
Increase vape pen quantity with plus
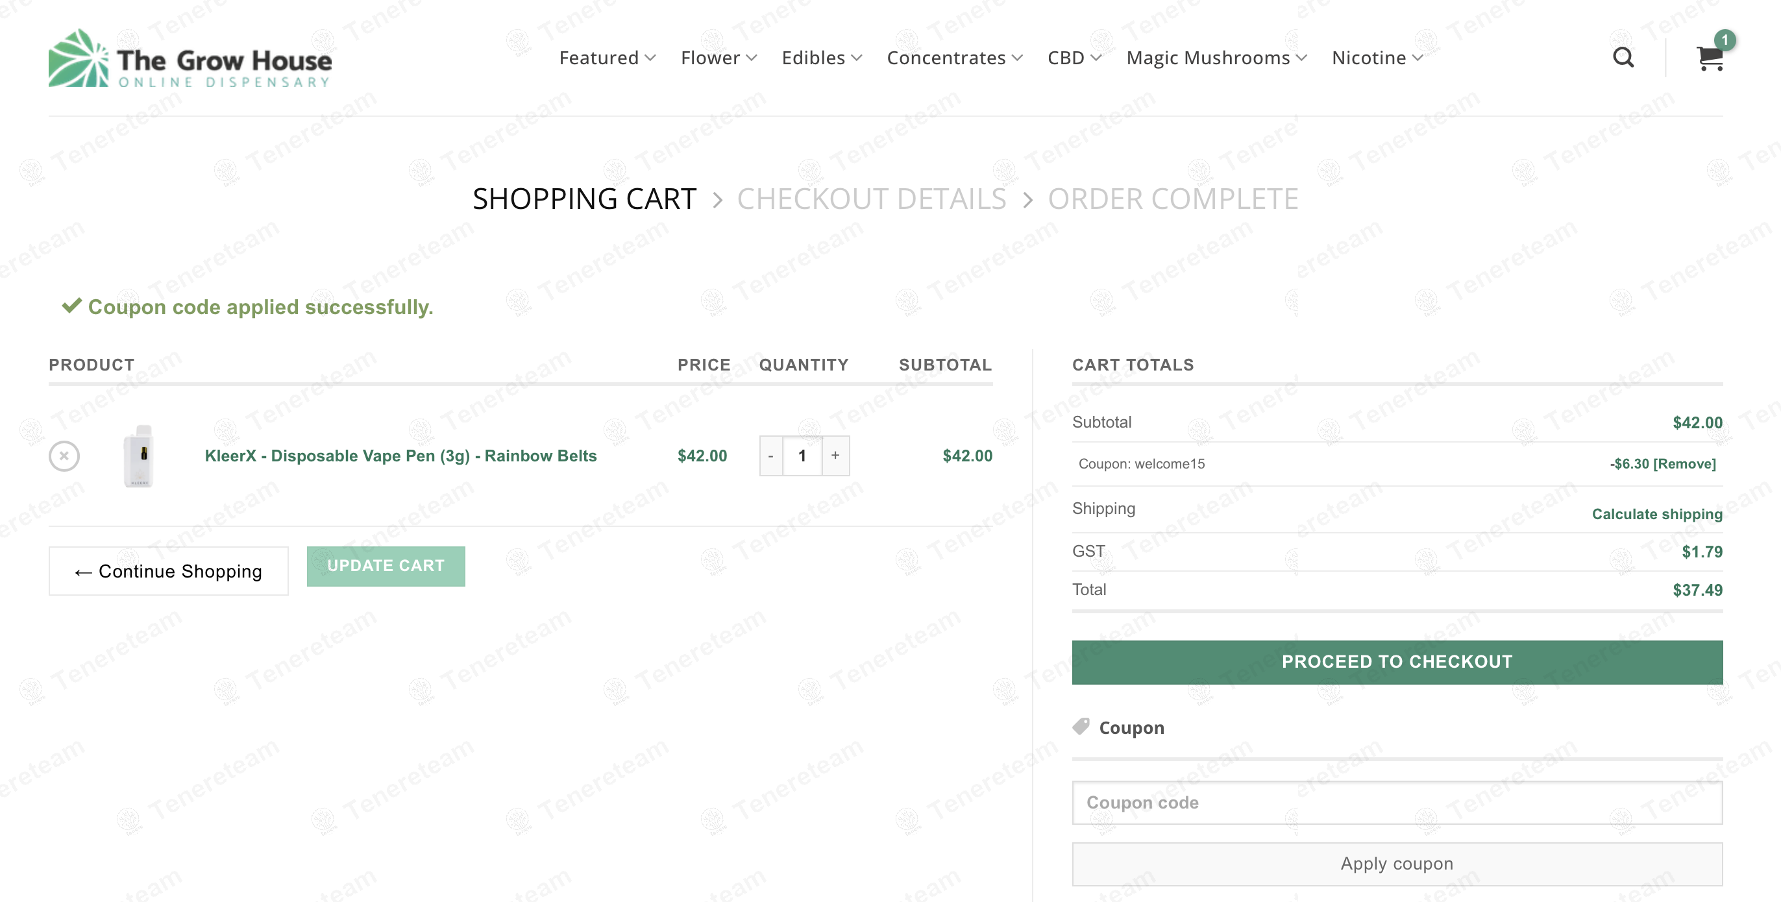pos(835,456)
